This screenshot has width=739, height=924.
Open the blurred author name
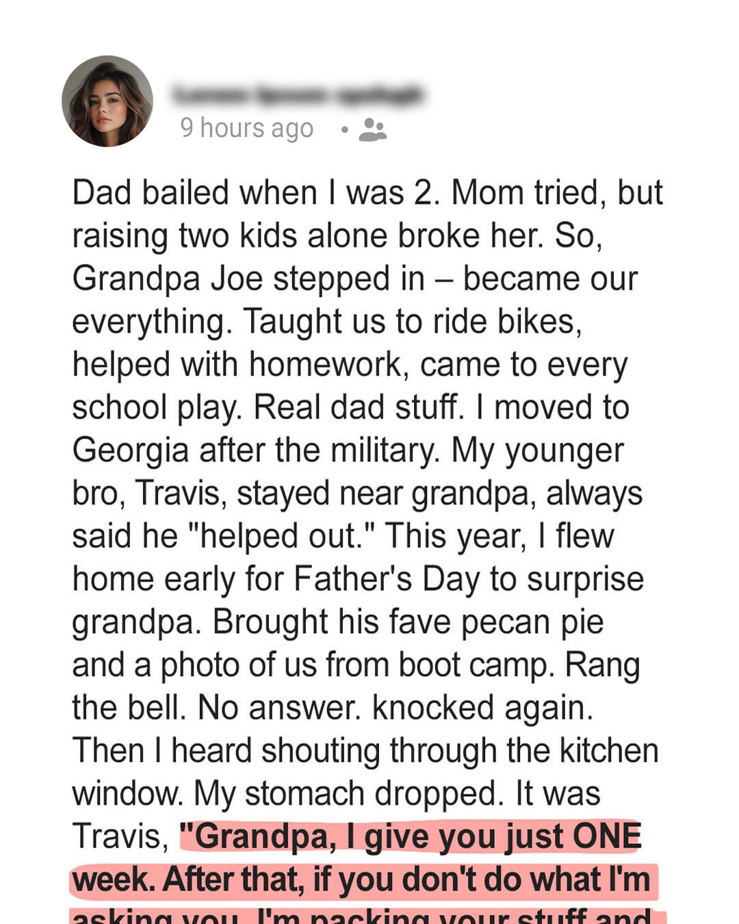[x=298, y=95]
